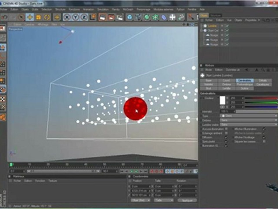The width and height of the screenshot is (278, 209).
Task: Open the Lumière visible dropdown
Action: point(248,125)
